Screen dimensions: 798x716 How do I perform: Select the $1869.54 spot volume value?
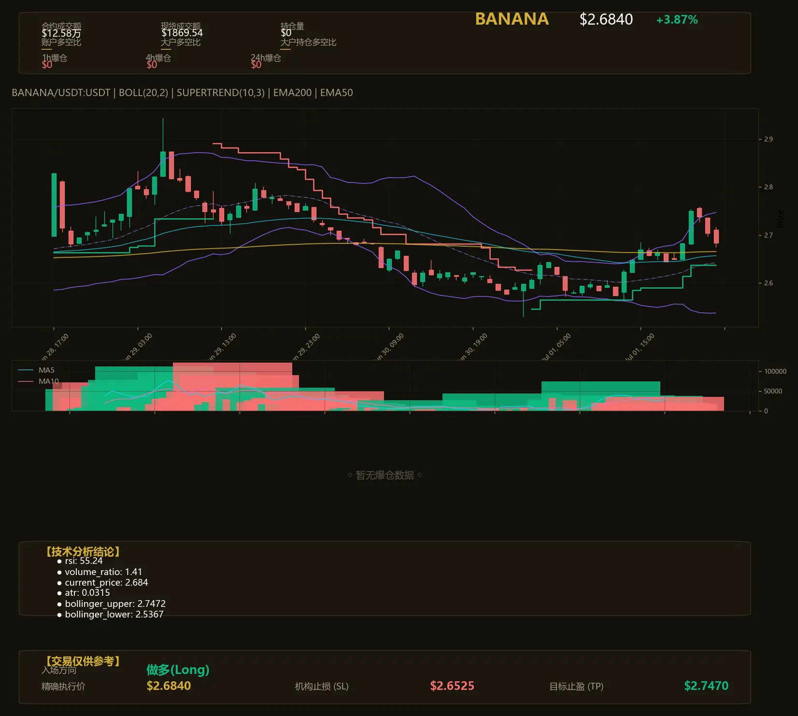(182, 33)
